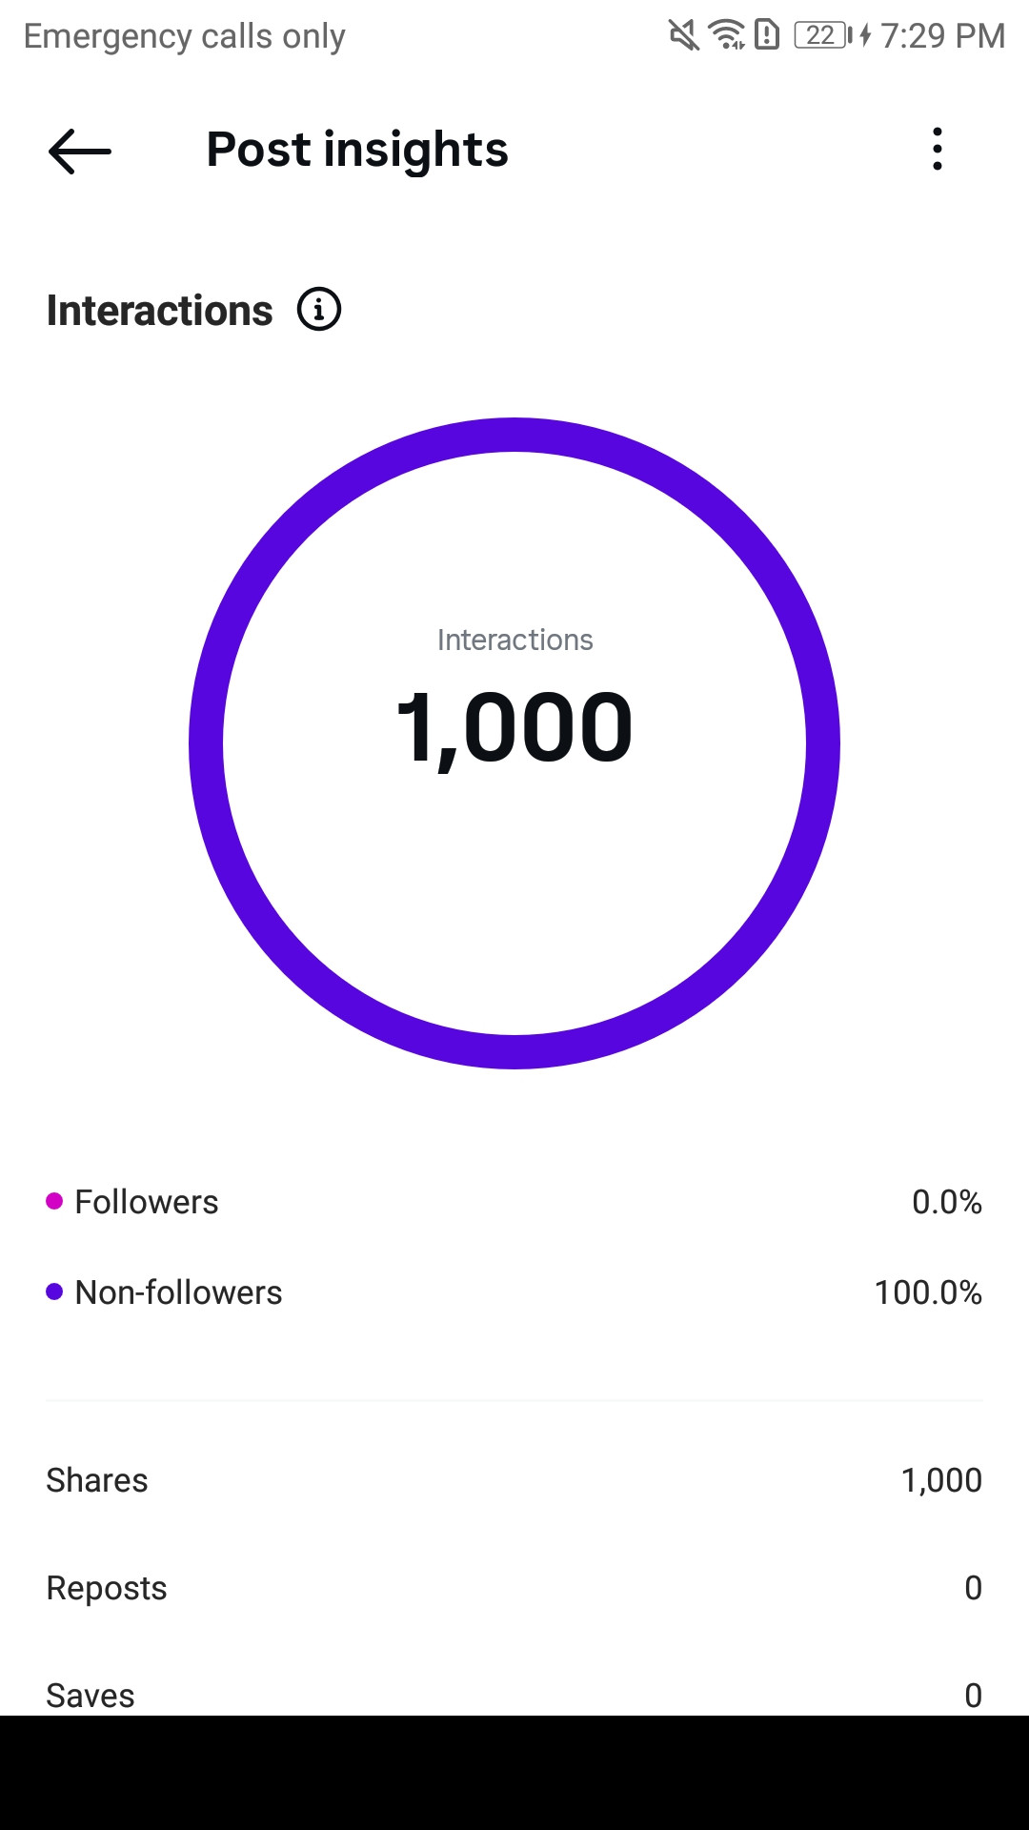The image size is (1029, 1830).
Task: Tap the Post insights title
Action: (x=357, y=151)
